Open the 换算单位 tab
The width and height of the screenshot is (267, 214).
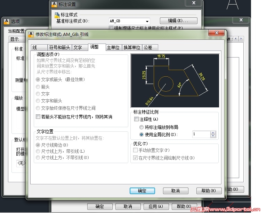coord(132,47)
